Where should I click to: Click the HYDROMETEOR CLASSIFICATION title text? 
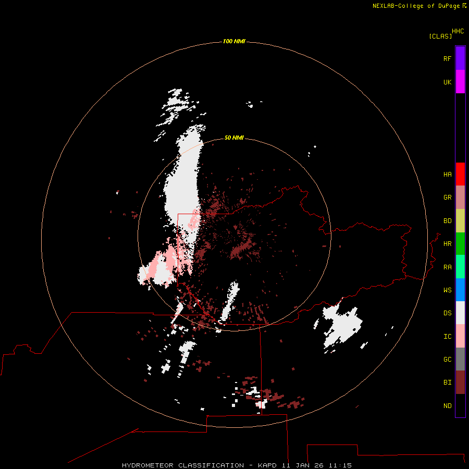tap(183, 465)
